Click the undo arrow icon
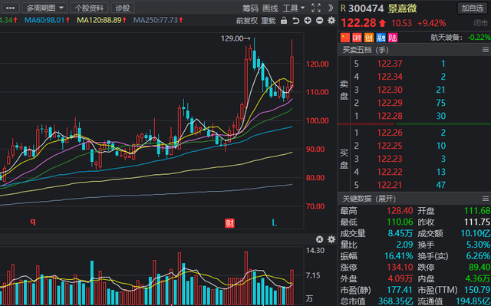The height and width of the screenshot is (306, 491). pos(295,21)
